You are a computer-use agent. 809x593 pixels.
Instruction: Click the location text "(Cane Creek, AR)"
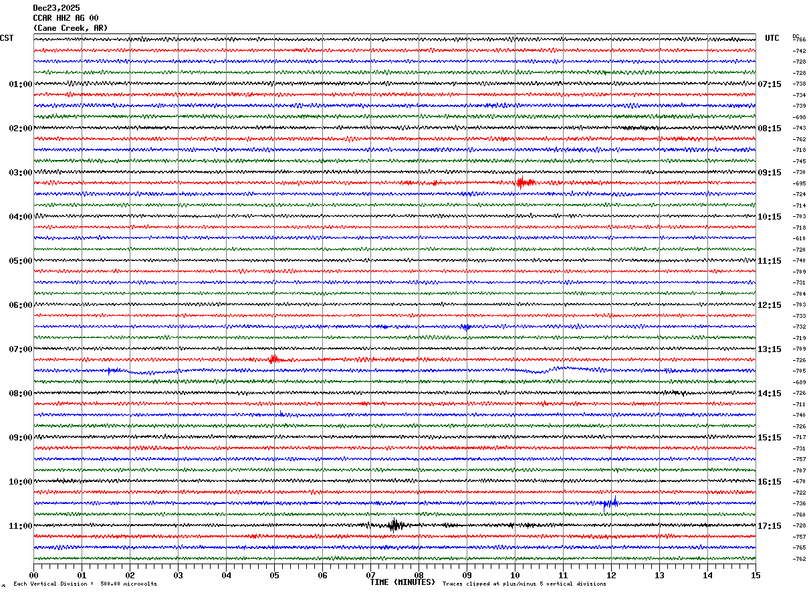[70, 27]
